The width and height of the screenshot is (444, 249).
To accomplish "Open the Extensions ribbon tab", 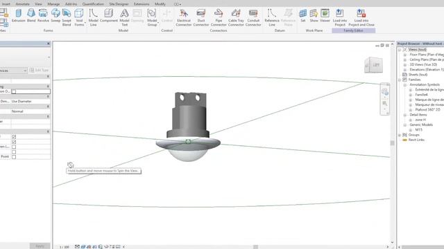I will point(142,4).
